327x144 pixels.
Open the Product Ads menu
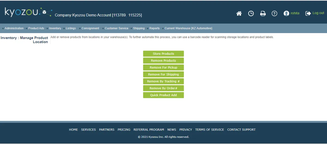pos(36,28)
